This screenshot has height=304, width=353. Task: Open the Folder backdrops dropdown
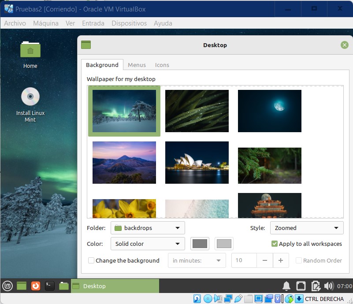pos(148,228)
